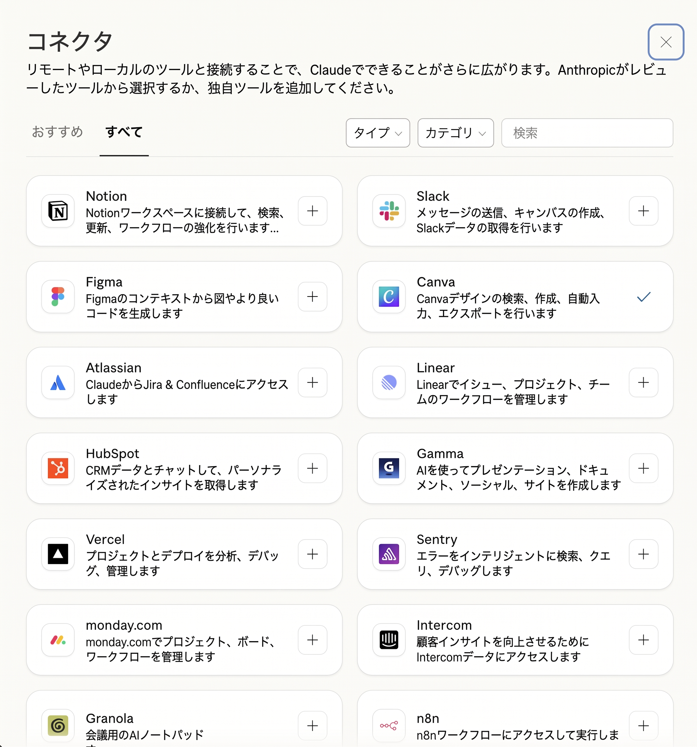Click the Notion logo icon
Viewport: 697px width, 747px height.
click(58, 211)
